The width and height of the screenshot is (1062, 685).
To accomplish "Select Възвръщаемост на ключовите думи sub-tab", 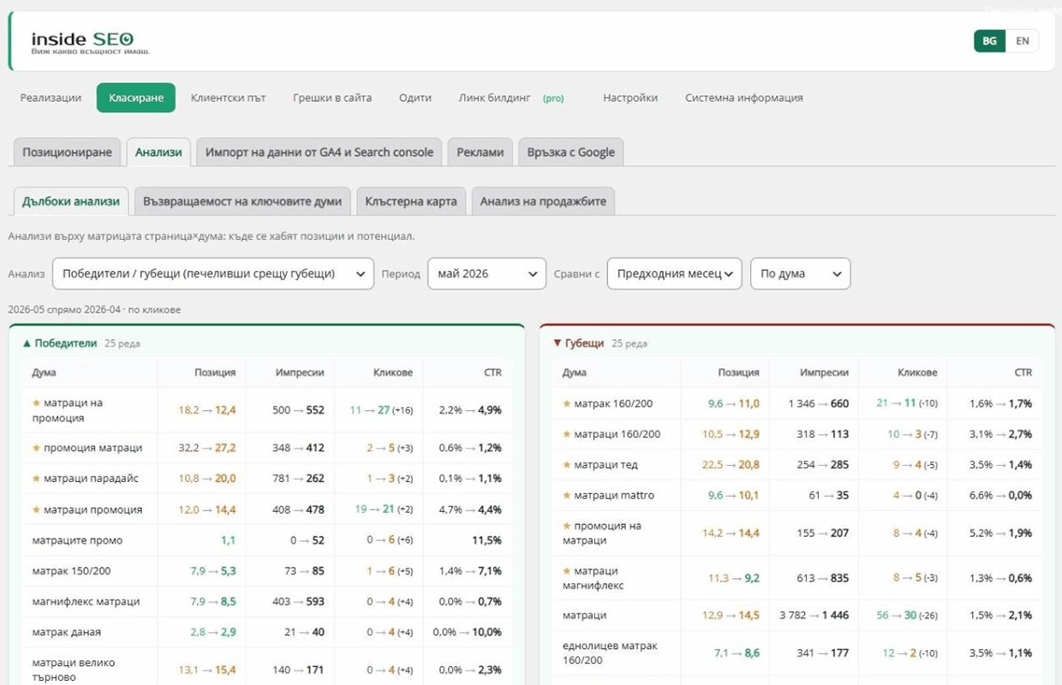I will tap(242, 201).
